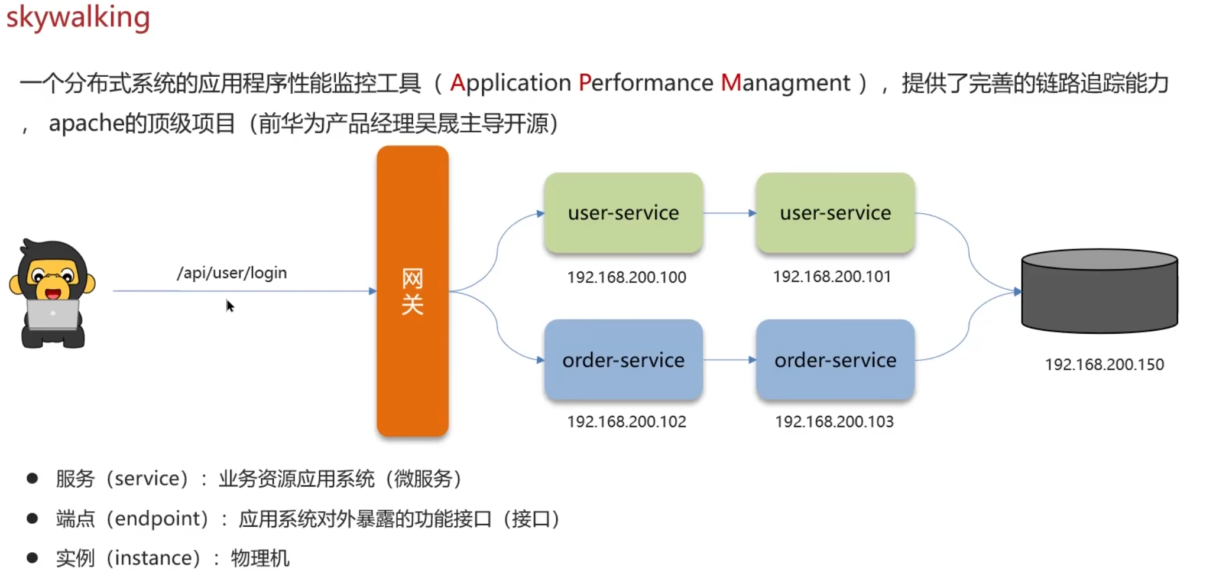This screenshot has width=1229, height=587.
Task: Click the gray database cylinder icon
Action: coord(1100,291)
